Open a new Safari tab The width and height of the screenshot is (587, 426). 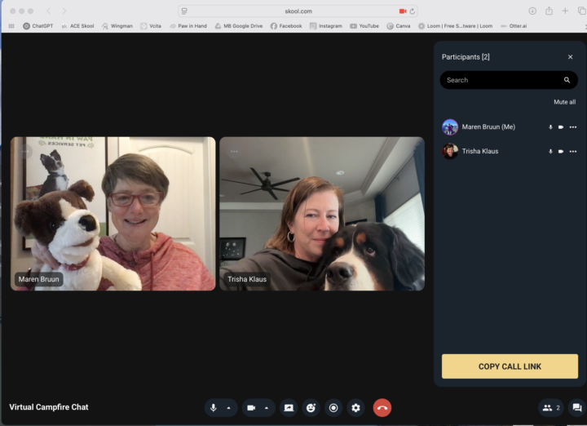tap(565, 11)
